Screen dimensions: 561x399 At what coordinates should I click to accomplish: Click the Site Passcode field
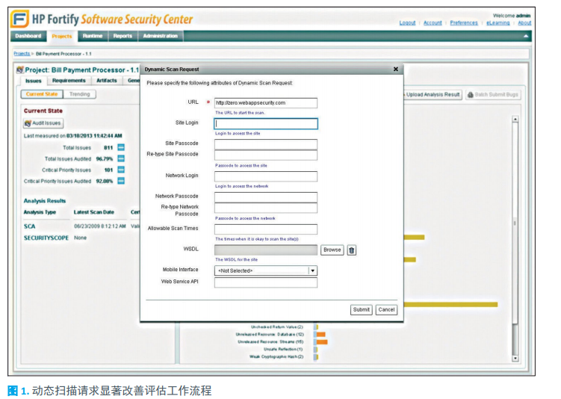pos(265,144)
